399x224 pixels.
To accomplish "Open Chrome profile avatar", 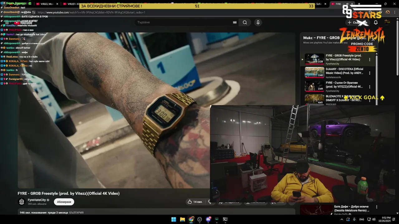I will (x=388, y=12).
